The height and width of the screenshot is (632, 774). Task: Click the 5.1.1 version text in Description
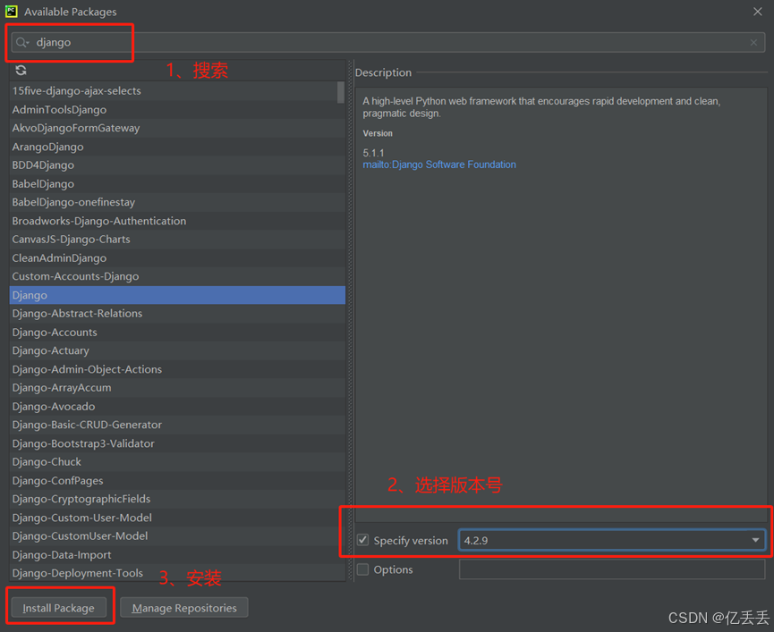(373, 153)
